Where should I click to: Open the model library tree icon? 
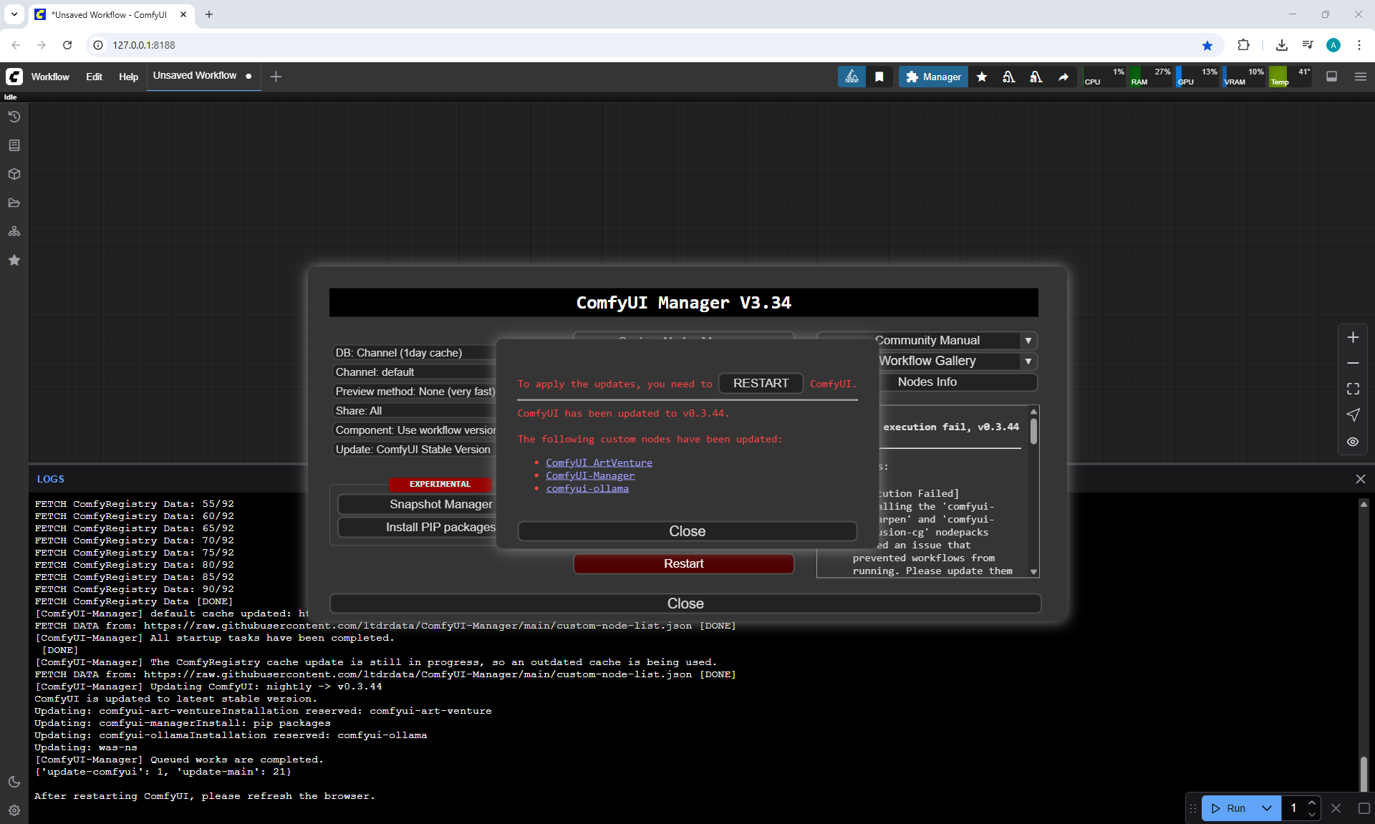(14, 231)
